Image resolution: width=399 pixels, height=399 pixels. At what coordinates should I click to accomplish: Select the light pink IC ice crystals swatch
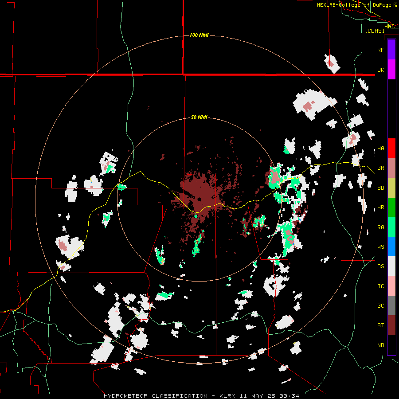[x=391, y=286]
